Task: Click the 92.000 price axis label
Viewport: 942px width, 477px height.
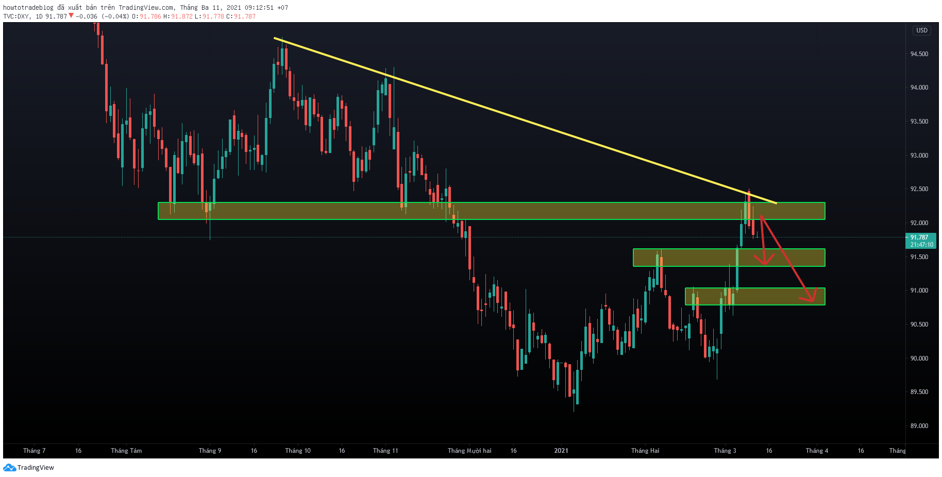Action: pyautogui.click(x=919, y=223)
